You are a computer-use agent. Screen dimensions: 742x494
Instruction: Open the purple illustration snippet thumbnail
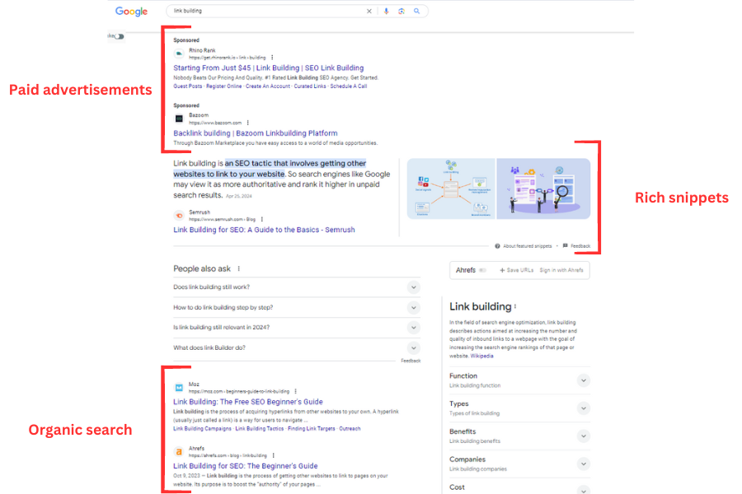pos(543,189)
